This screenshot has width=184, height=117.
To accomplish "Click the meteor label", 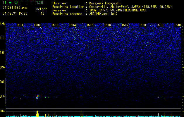I will point(42,9).
